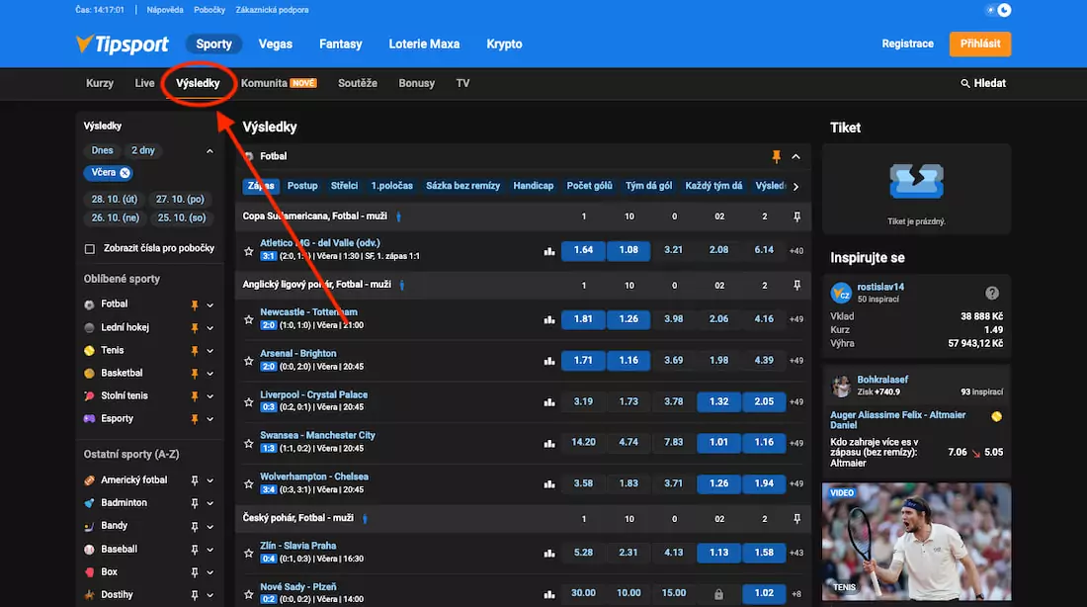Viewport: 1087px width, 607px height.
Task: Open search via the Hledat magnifier icon
Action: [x=965, y=83]
